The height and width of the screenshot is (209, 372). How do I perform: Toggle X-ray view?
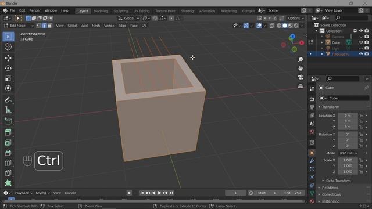pyautogui.click(x=272, y=26)
